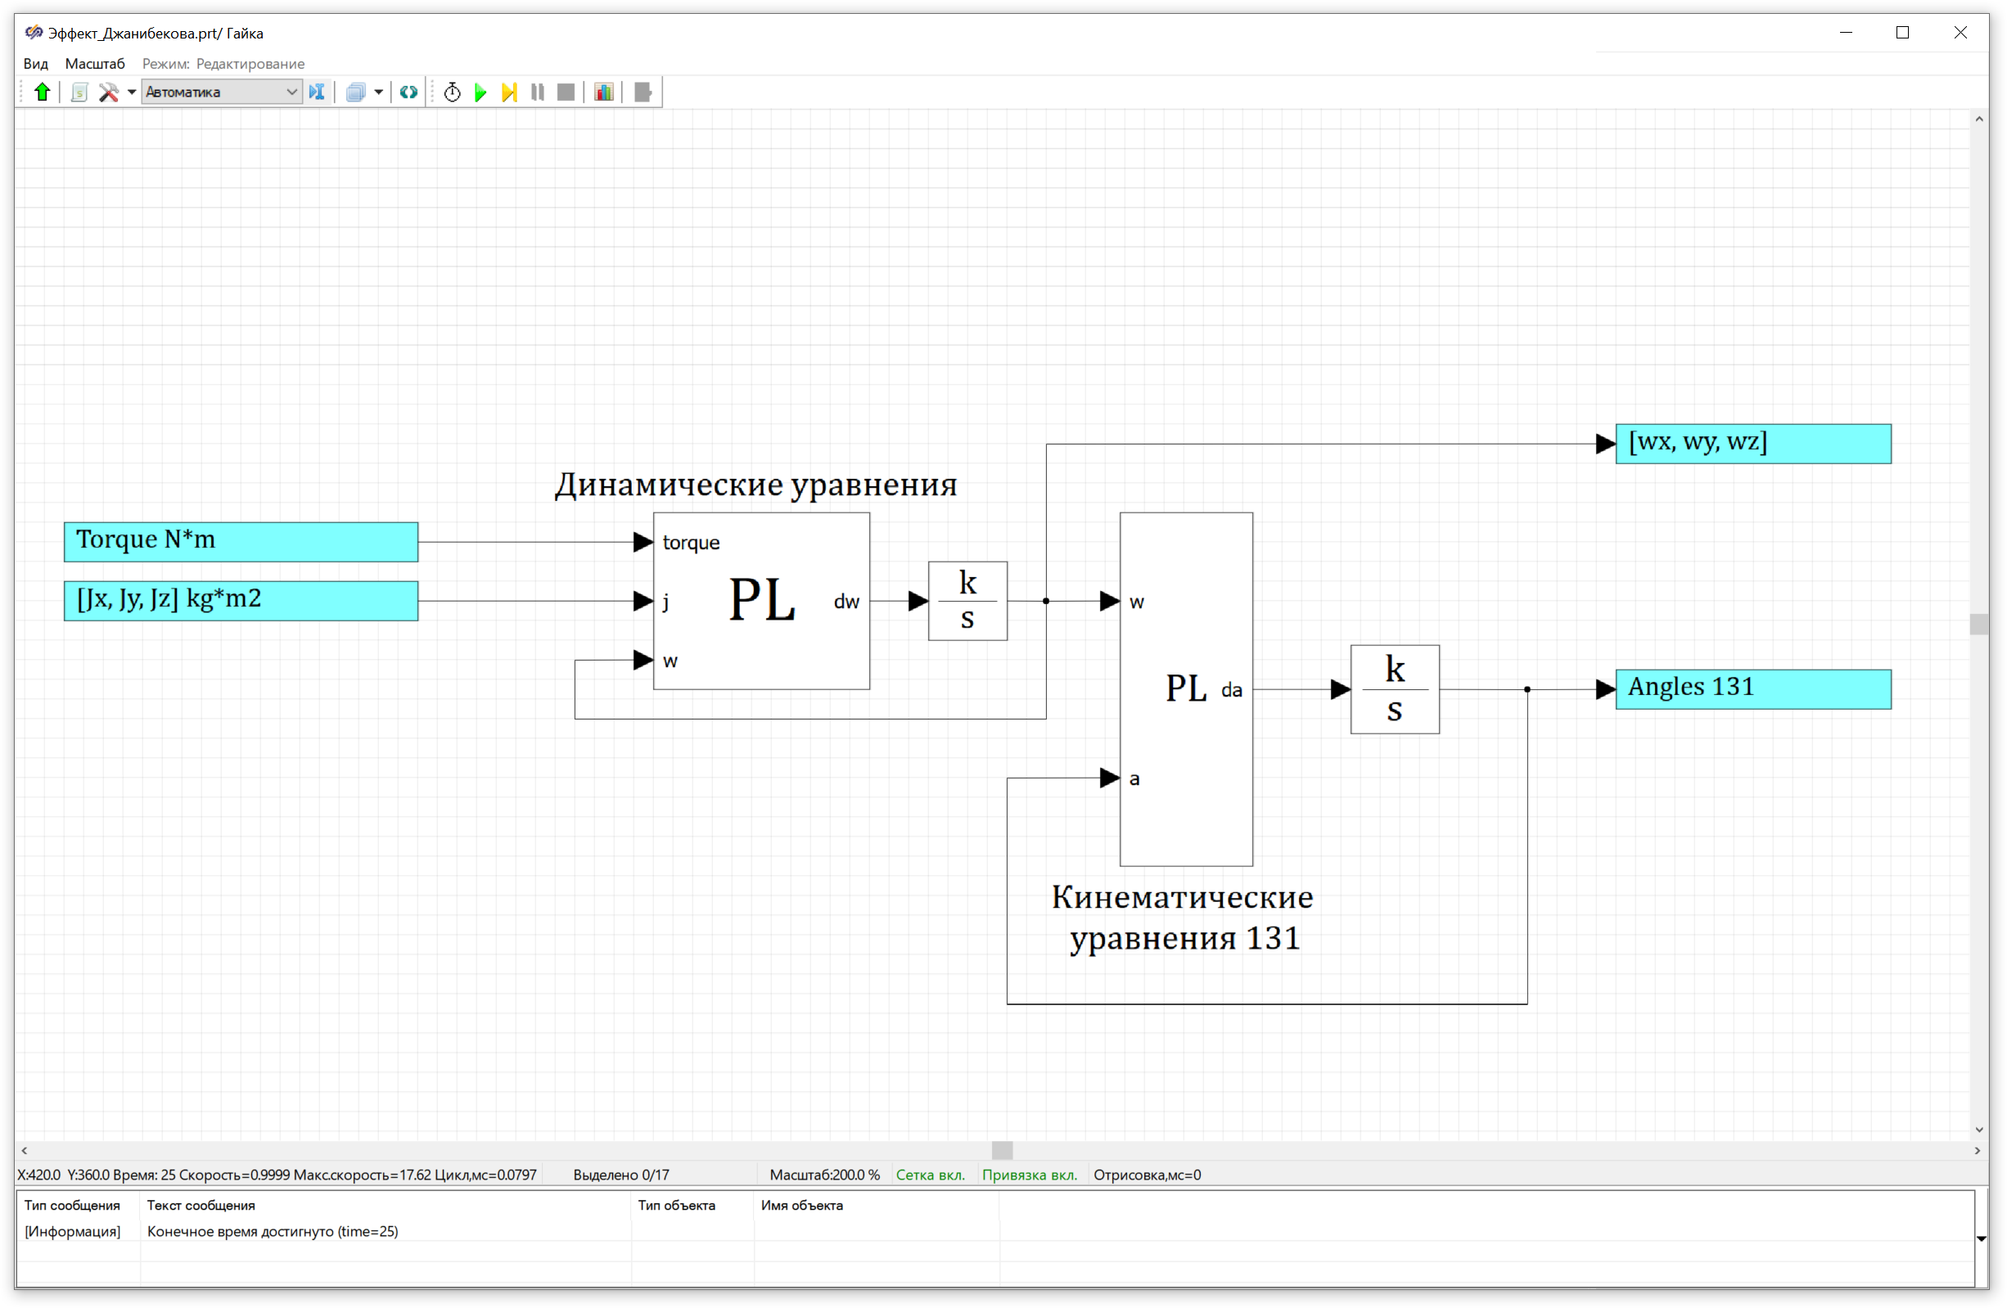This screenshot has height=1308, width=2007.
Task: Toggle snapping via 'Привязка вкл.' status label
Action: [1030, 1175]
